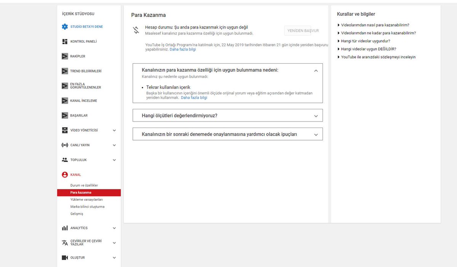Open the Kanal İnceleme menu item
This screenshot has width=457, height=267.
84,101
